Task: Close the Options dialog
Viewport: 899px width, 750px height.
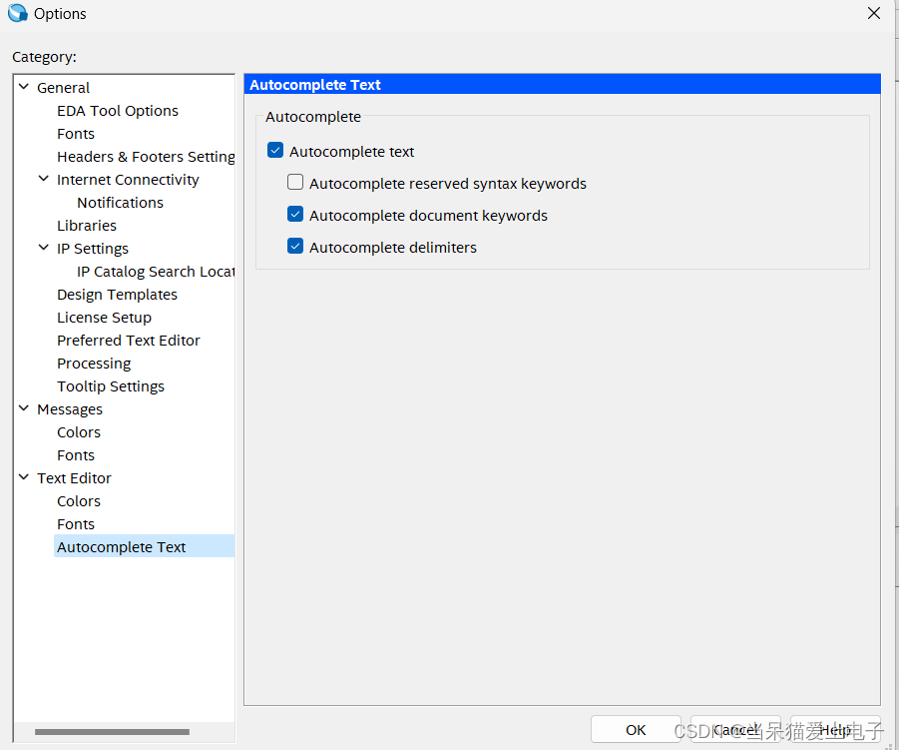Action: coord(874,13)
